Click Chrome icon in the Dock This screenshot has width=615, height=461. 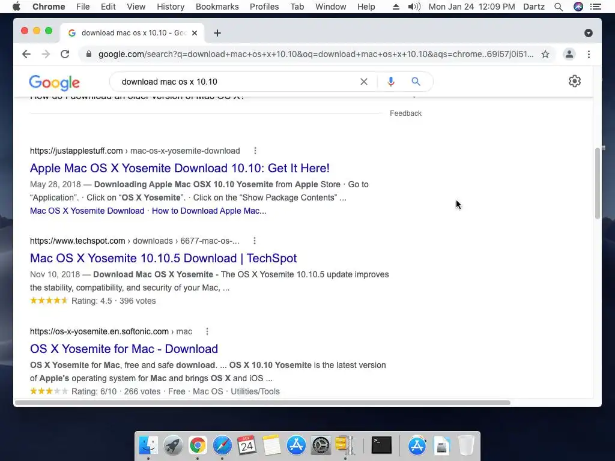[198, 445]
